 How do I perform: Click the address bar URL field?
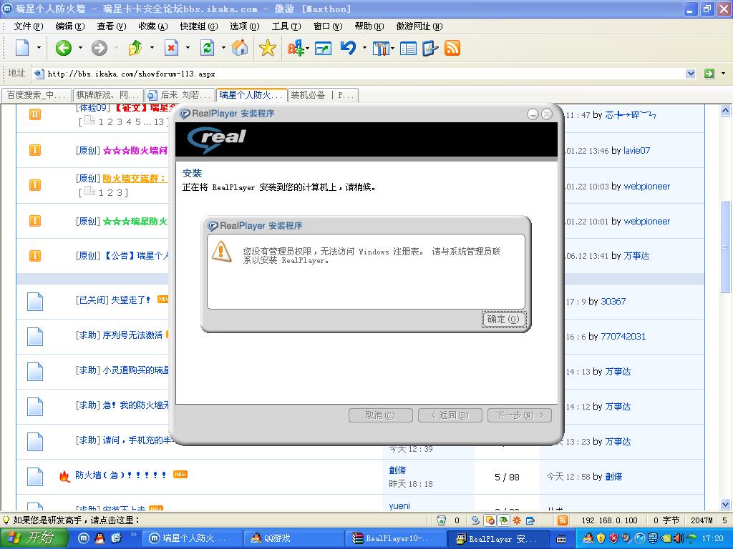[x=360, y=74]
